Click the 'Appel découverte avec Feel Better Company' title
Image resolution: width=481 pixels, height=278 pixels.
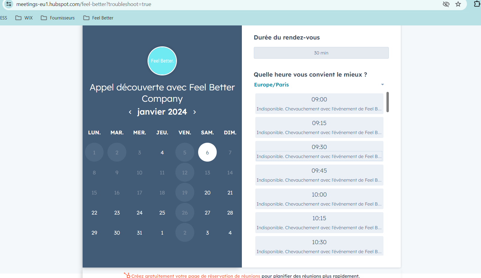coord(162,93)
